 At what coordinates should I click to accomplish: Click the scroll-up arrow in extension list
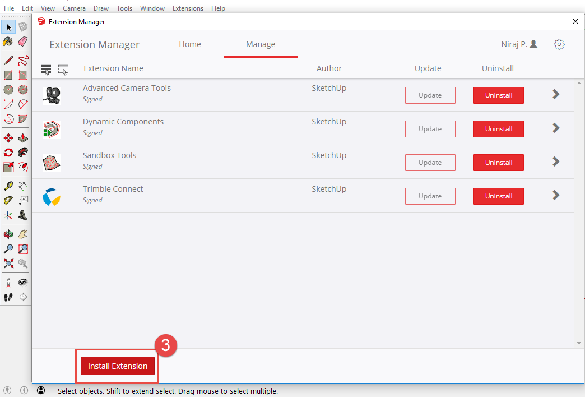(x=579, y=83)
